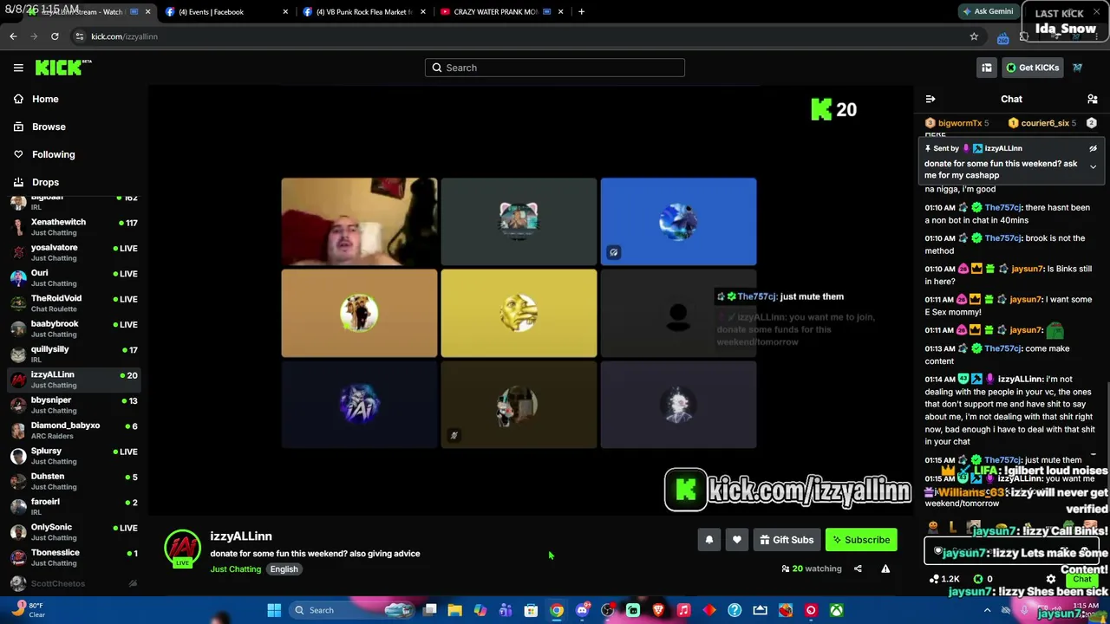Image resolution: width=1110 pixels, height=624 pixels.
Task: Open Drops in the sidebar
Action: 45,182
